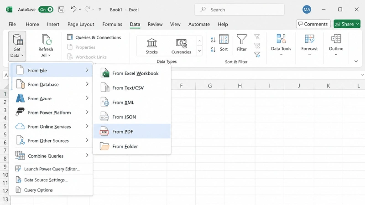Choose From Text/CSV
This screenshot has height=205, width=365.
tap(132, 88)
